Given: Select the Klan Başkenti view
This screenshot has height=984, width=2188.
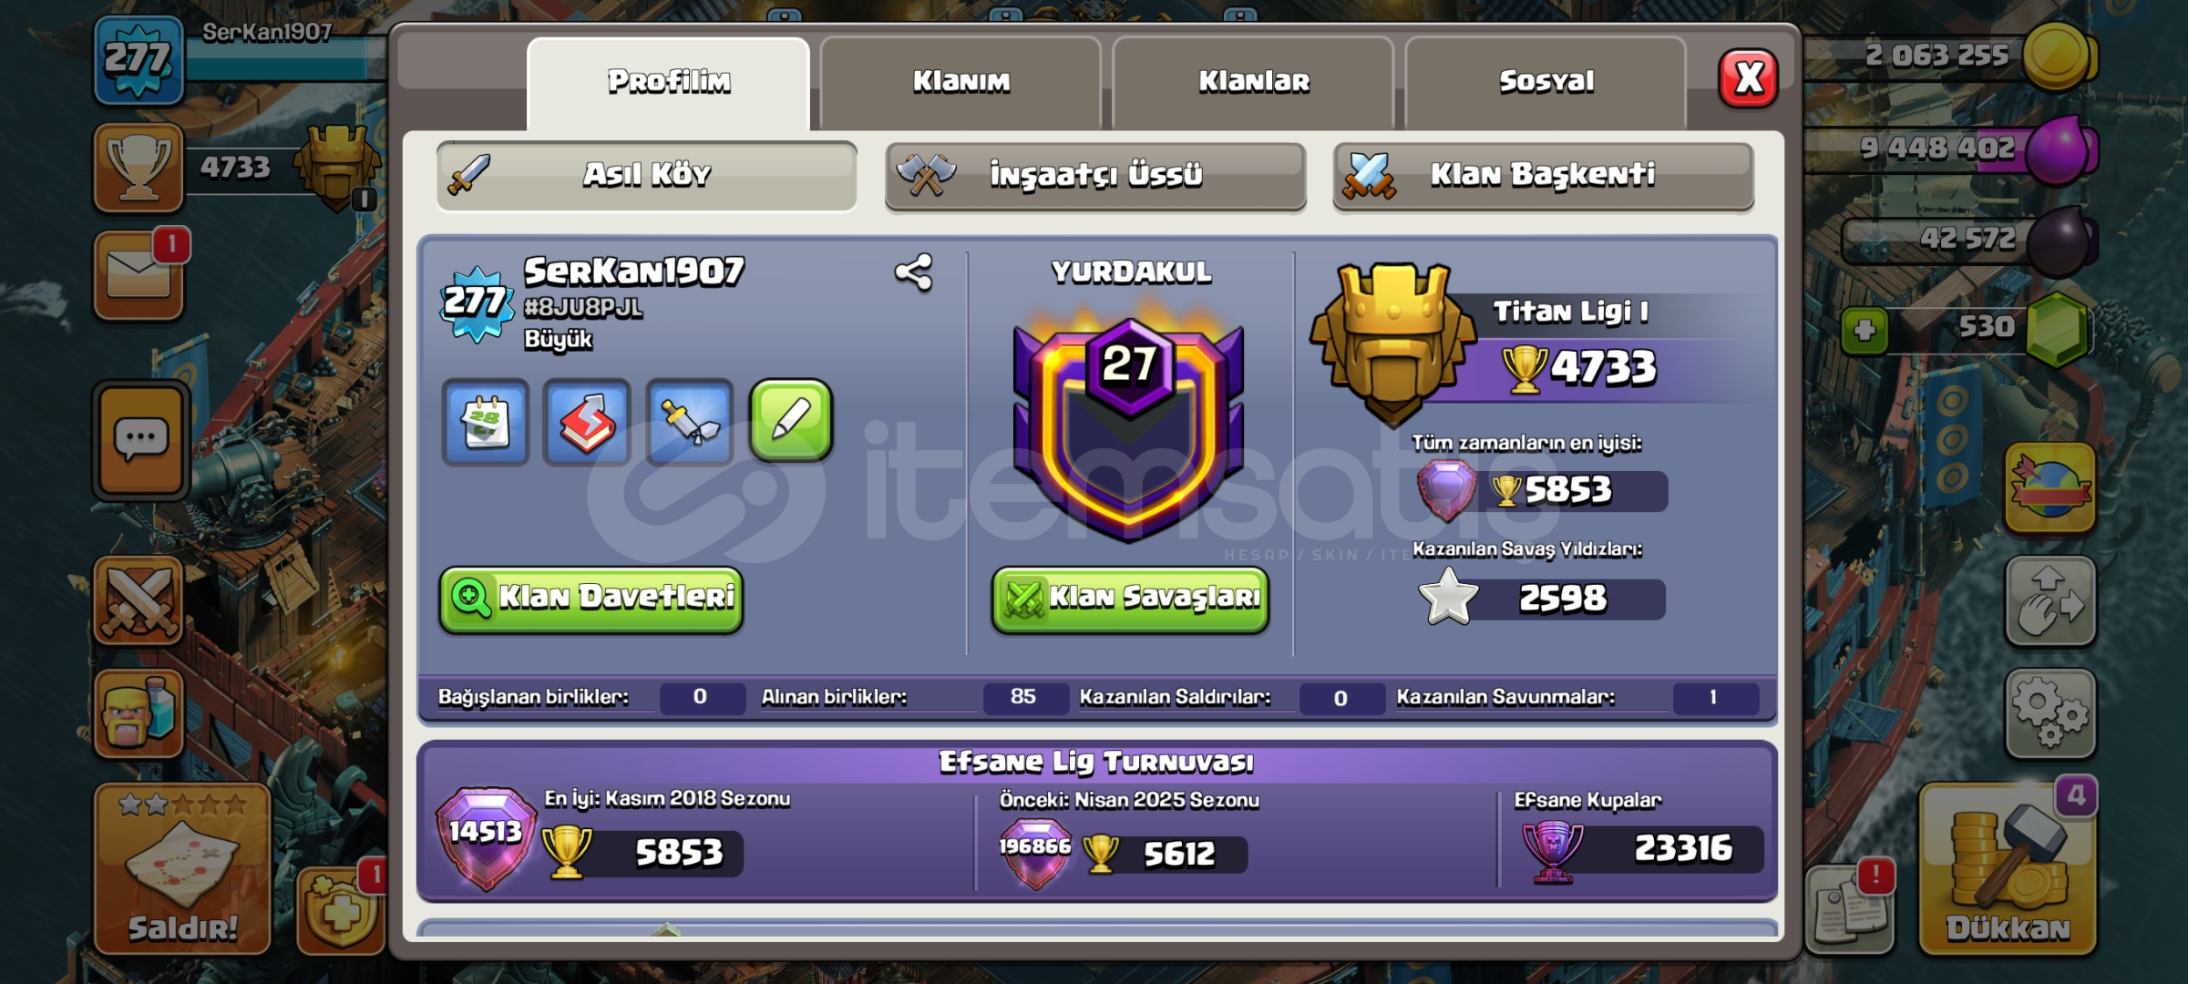Looking at the screenshot, I should 1544,175.
